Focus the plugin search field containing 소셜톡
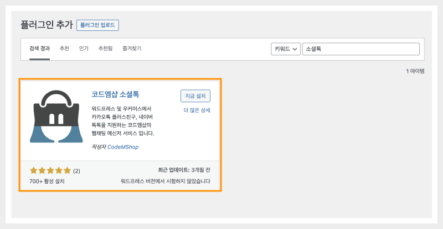Viewport: 443px width, 229px height. (361, 49)
